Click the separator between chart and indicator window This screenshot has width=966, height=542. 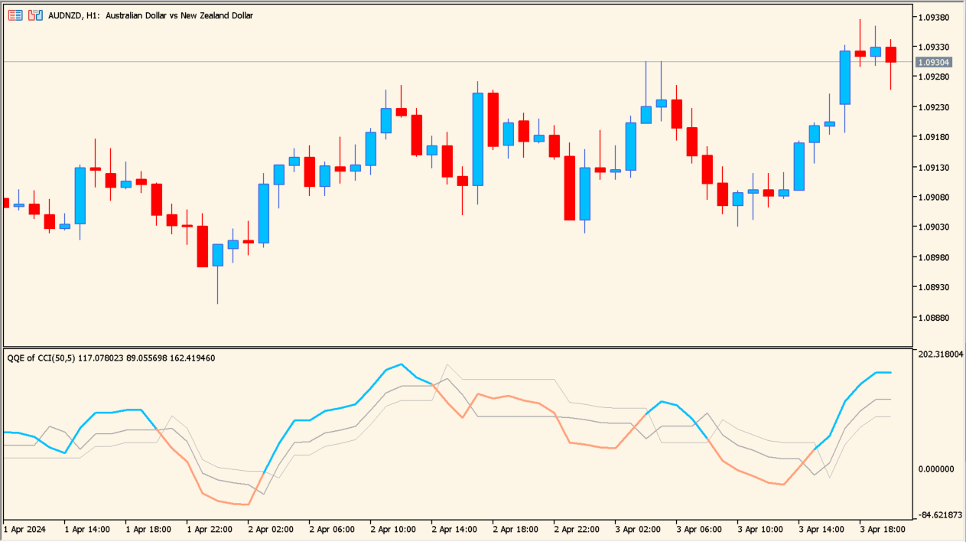click(x=459, y=346)
